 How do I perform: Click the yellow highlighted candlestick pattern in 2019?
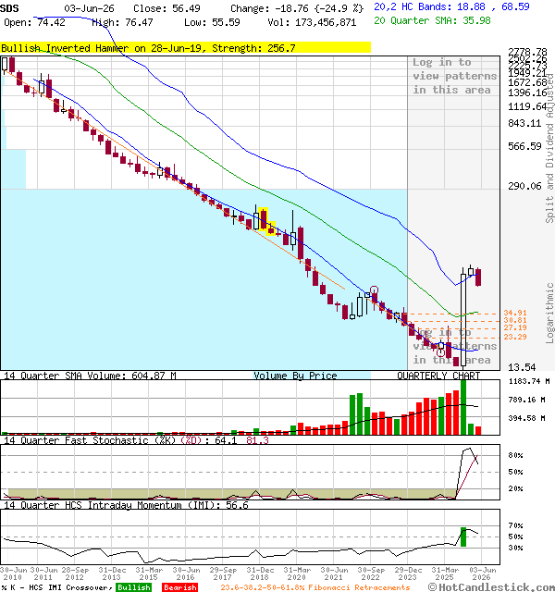(266, 221)
